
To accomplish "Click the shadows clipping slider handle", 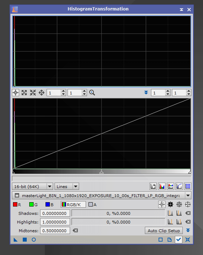I will (14, 172).
